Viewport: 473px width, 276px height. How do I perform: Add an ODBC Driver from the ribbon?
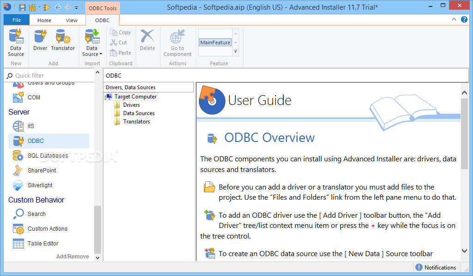(40, 40)
